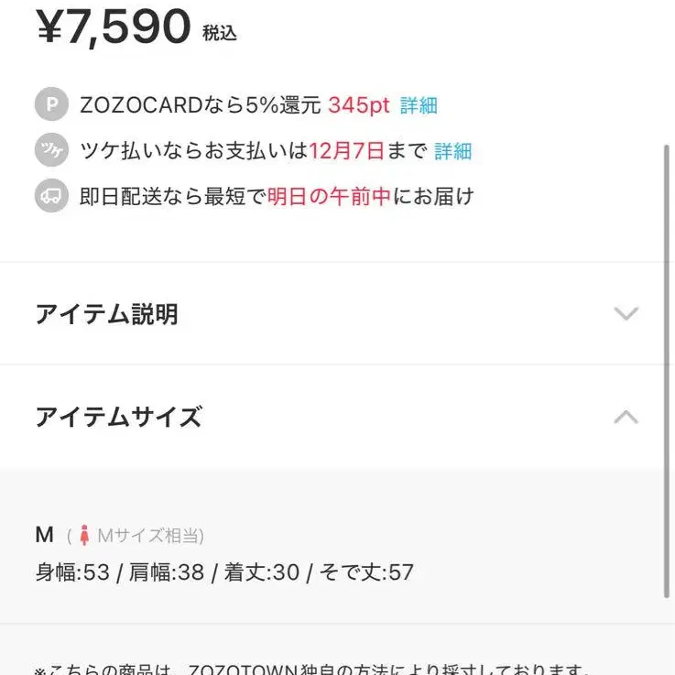Collapse the アイテムサイズ chevron arrow
Viewport: 675px width, 675px height.
pyautogui.click(x=626, y=417)
